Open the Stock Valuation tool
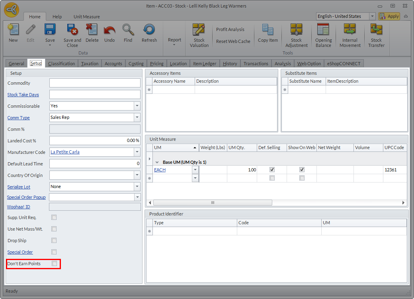Viewport: 414px width, 299px height. (199, 35)
